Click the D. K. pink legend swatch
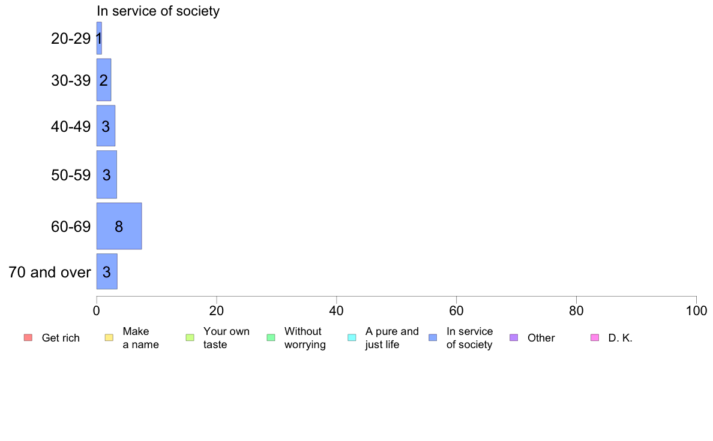The image size is (713, 441). [x=595, y=337]
